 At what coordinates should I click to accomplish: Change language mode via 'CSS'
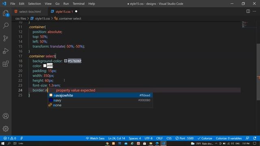click(169, 138)
